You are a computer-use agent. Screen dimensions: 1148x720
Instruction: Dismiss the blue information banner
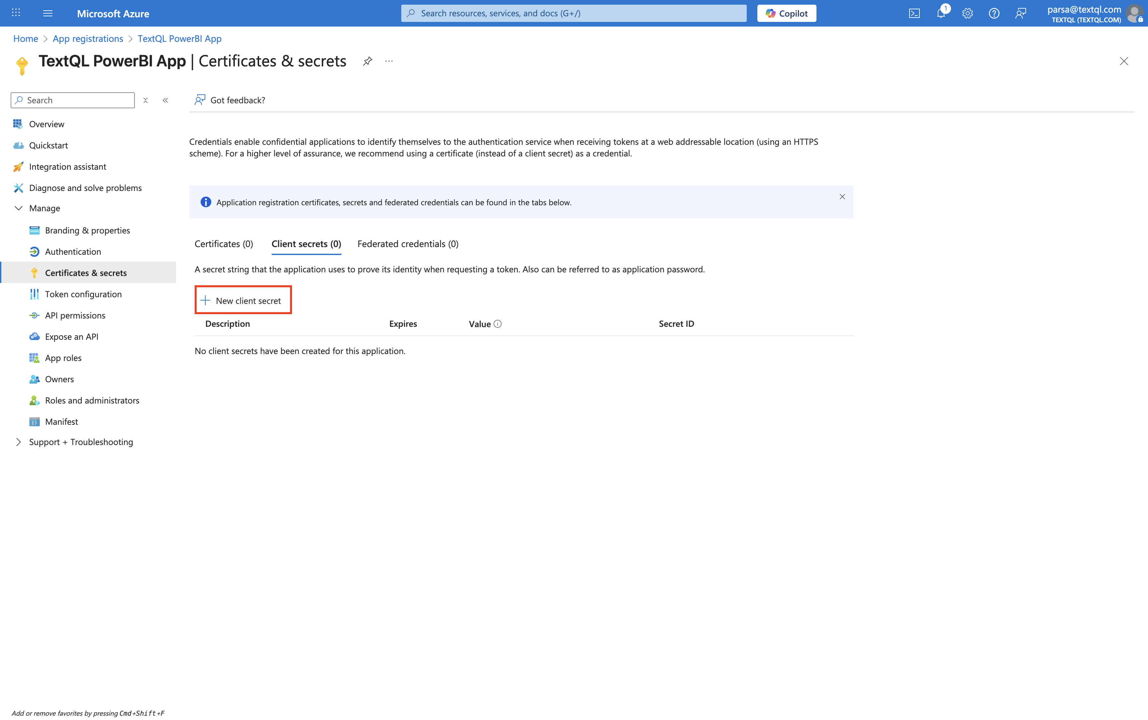(842, 197)
